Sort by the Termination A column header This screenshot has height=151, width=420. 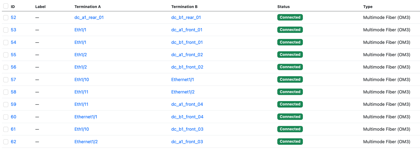tap(87, 7)
